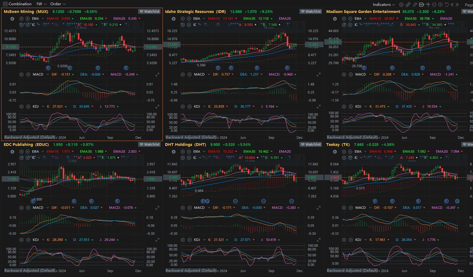Image resolution: width=473 pixels, height=277 pixels.
Task: Open Backward Adjusted setting on DHT Holdings chart
Action: [x=191, y=271]
